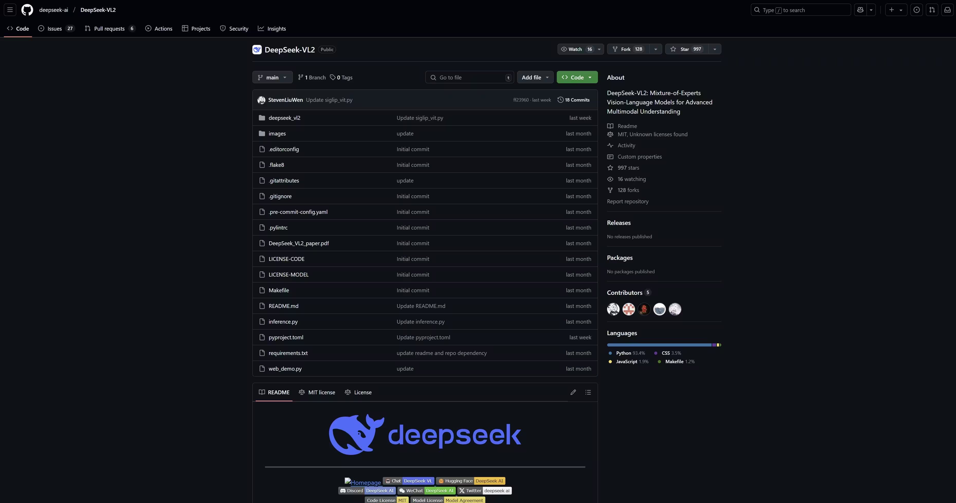Open the issues inbox icon in header
The height and width of the screenshot is (503, 956).
pyautogui.click(x=917, y=10)
